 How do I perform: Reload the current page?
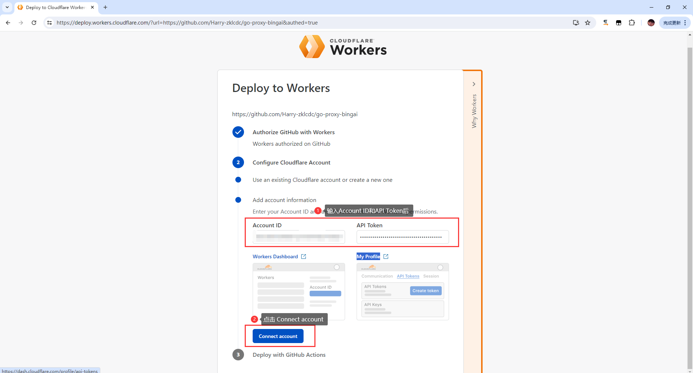34,23
